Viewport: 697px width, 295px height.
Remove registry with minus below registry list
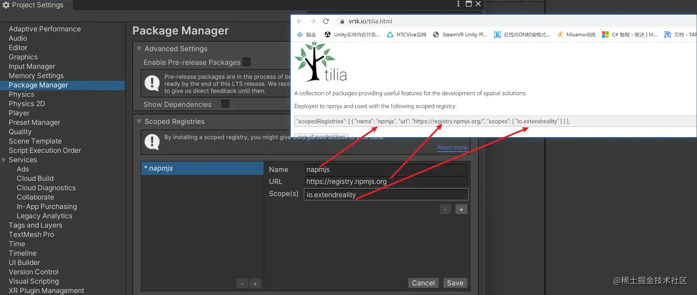click(x=242, y=283)
